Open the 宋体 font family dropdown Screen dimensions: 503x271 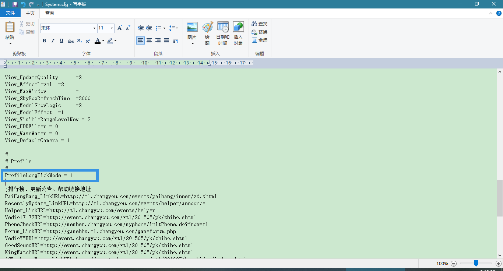pyautogui.click(x=94, y=28)
